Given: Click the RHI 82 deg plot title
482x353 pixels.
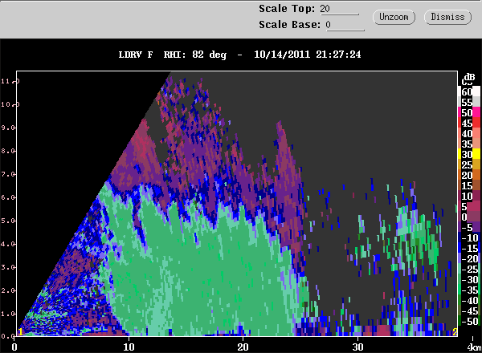Looking at the screenshot, I should click(195, 55).
